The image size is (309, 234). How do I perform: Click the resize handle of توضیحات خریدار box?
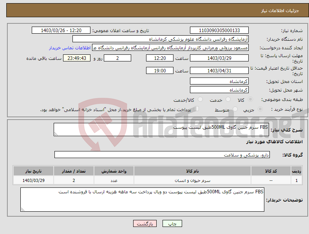(23, 209)
